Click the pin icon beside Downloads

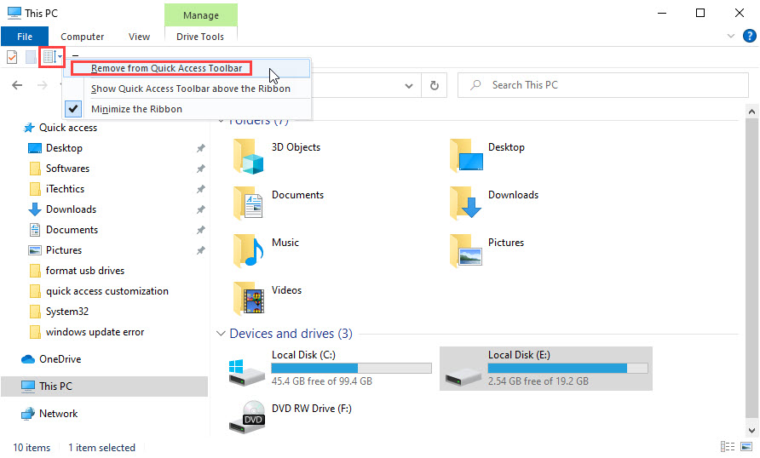pyautogui.click(x=201, y=209)
